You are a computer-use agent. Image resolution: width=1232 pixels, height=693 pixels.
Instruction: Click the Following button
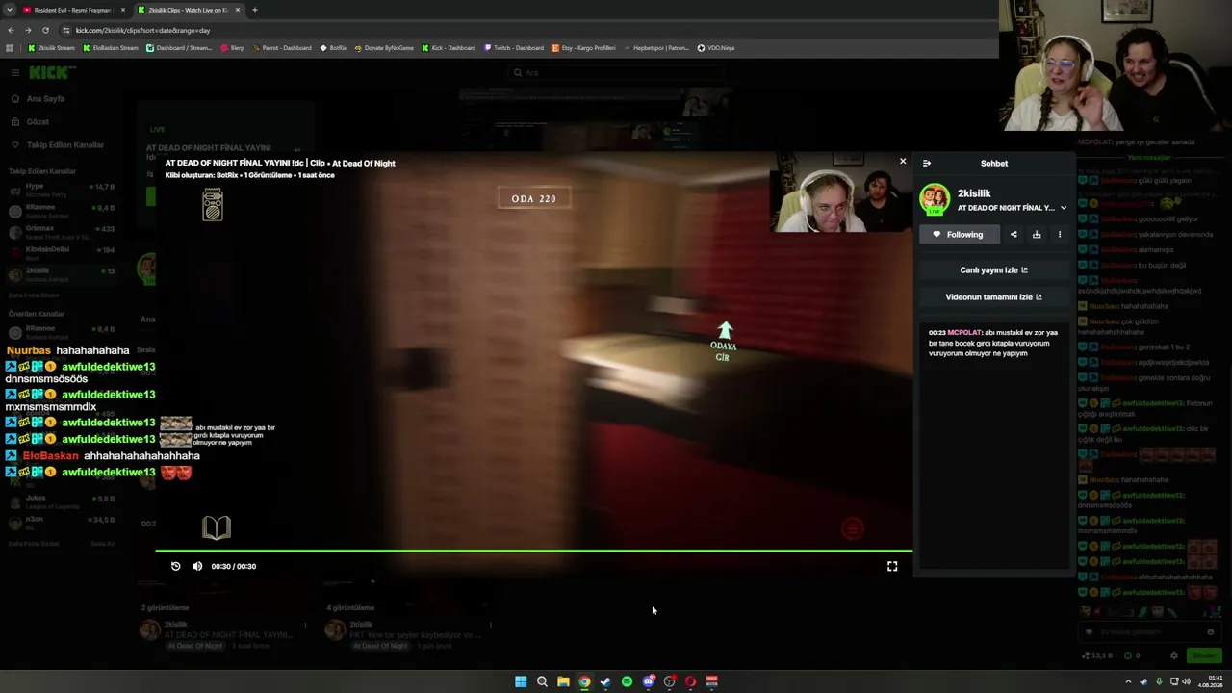(959, 235)
